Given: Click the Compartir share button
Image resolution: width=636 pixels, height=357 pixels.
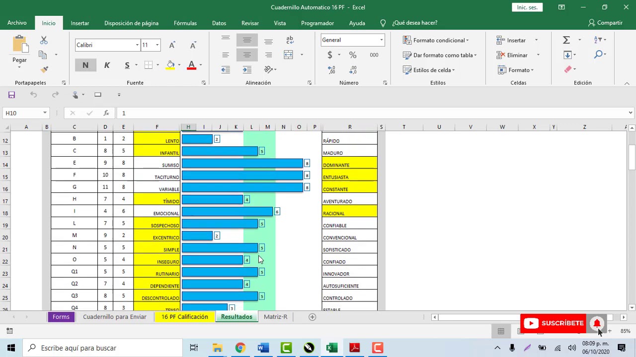Looking at the screenshot, I should pos(605,23).
